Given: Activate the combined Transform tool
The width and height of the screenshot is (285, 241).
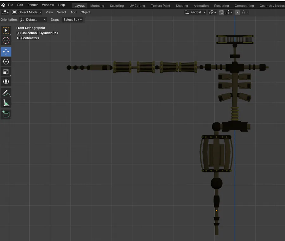Looking at the screenshot, I should click(x=6, y=82).
